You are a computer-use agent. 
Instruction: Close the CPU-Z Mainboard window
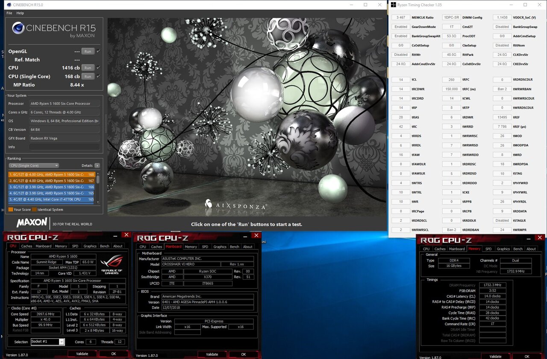click(x=256, y=235)
